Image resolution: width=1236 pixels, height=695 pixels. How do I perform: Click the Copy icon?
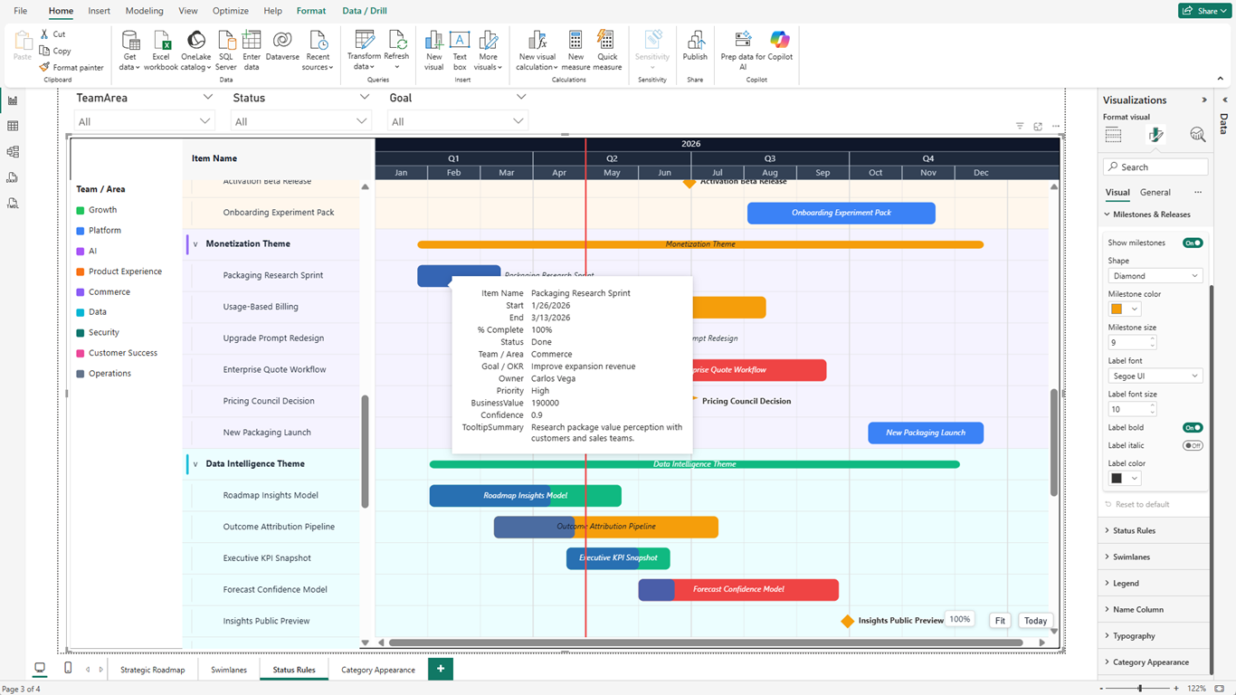click(x=45, y=51)
